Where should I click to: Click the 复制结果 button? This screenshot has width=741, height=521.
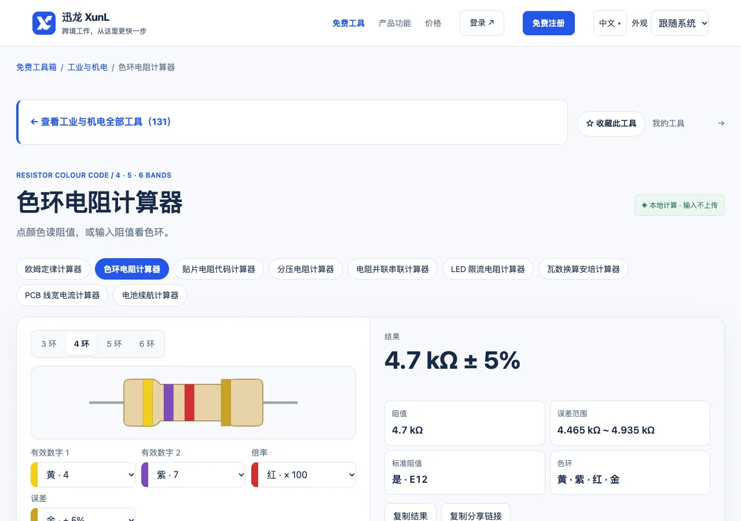pos(410,513)
